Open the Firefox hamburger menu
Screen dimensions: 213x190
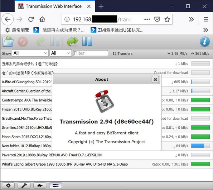tap(206, 19)
